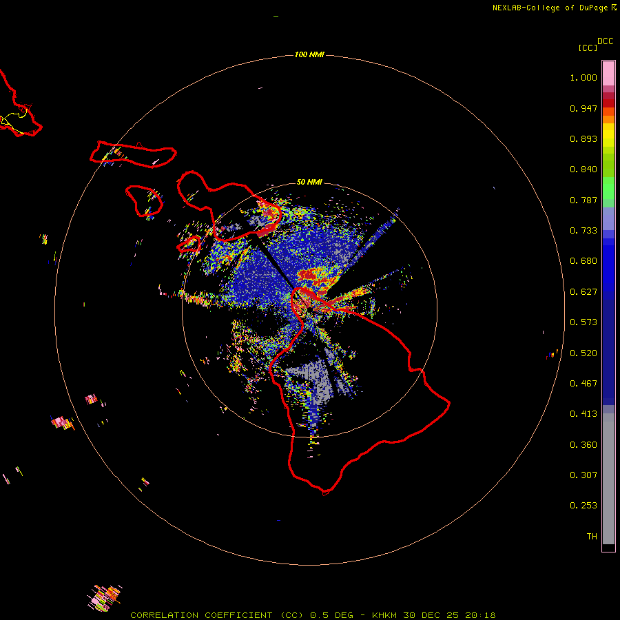Click the 0.840 color scale value
The image size is (620, 620).
pyautogui.click(x=583, y=169)
